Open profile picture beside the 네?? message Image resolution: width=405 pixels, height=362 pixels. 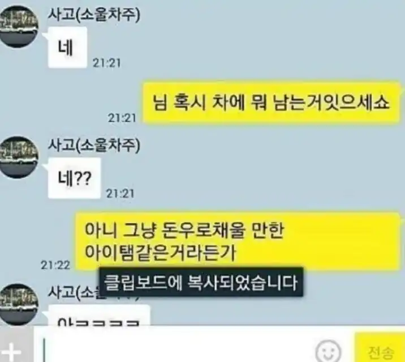[19, 157]
